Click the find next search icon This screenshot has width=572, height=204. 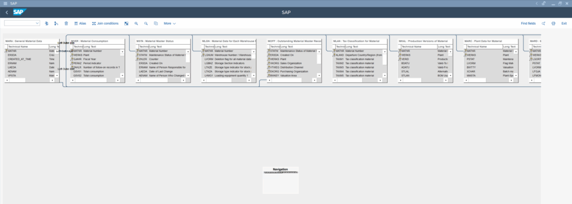pos(544,23)
